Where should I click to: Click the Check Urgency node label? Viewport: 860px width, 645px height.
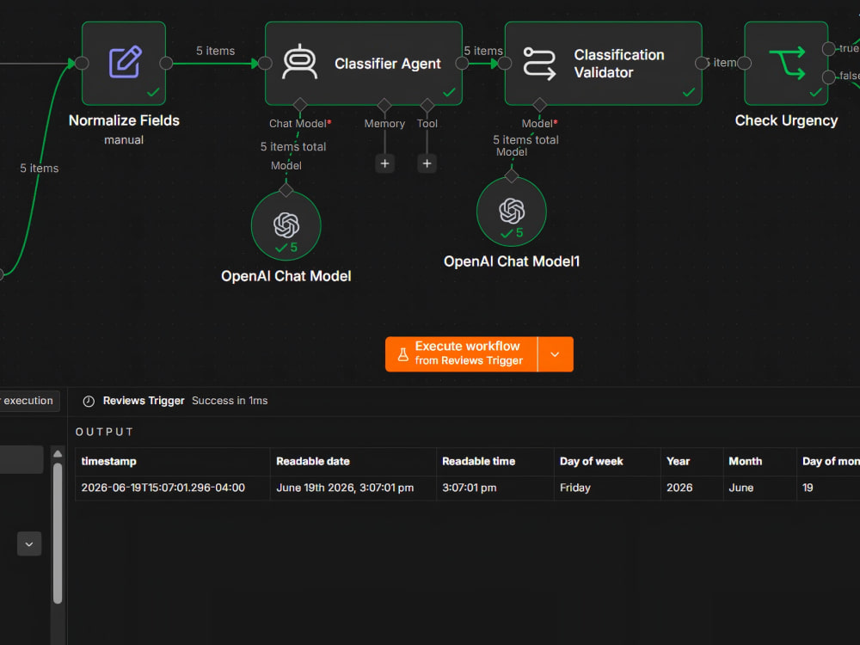[x=786, y=120]
